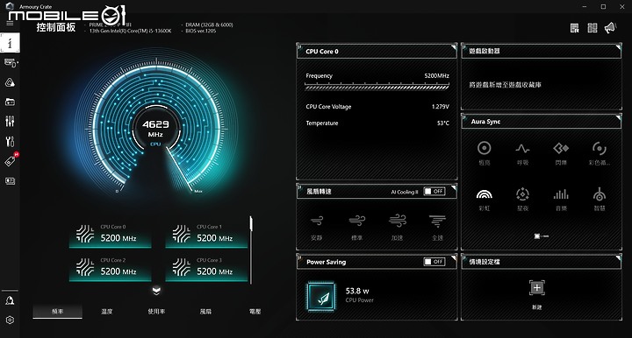The height and width of the screenshot is (338, 632).
Task: Toggle the AI Cooling II switch
Action: tap(434, 191)
